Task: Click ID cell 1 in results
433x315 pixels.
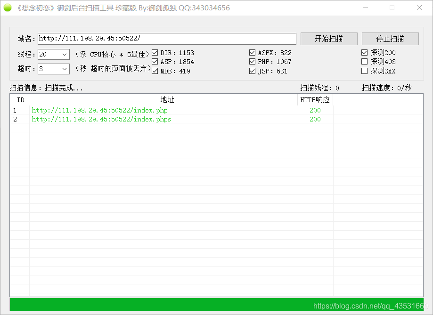Action: pyautogui.click(x=15, y=111)
